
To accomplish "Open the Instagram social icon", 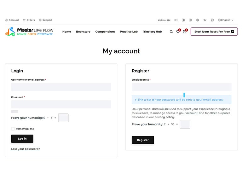I will [190, 20].
